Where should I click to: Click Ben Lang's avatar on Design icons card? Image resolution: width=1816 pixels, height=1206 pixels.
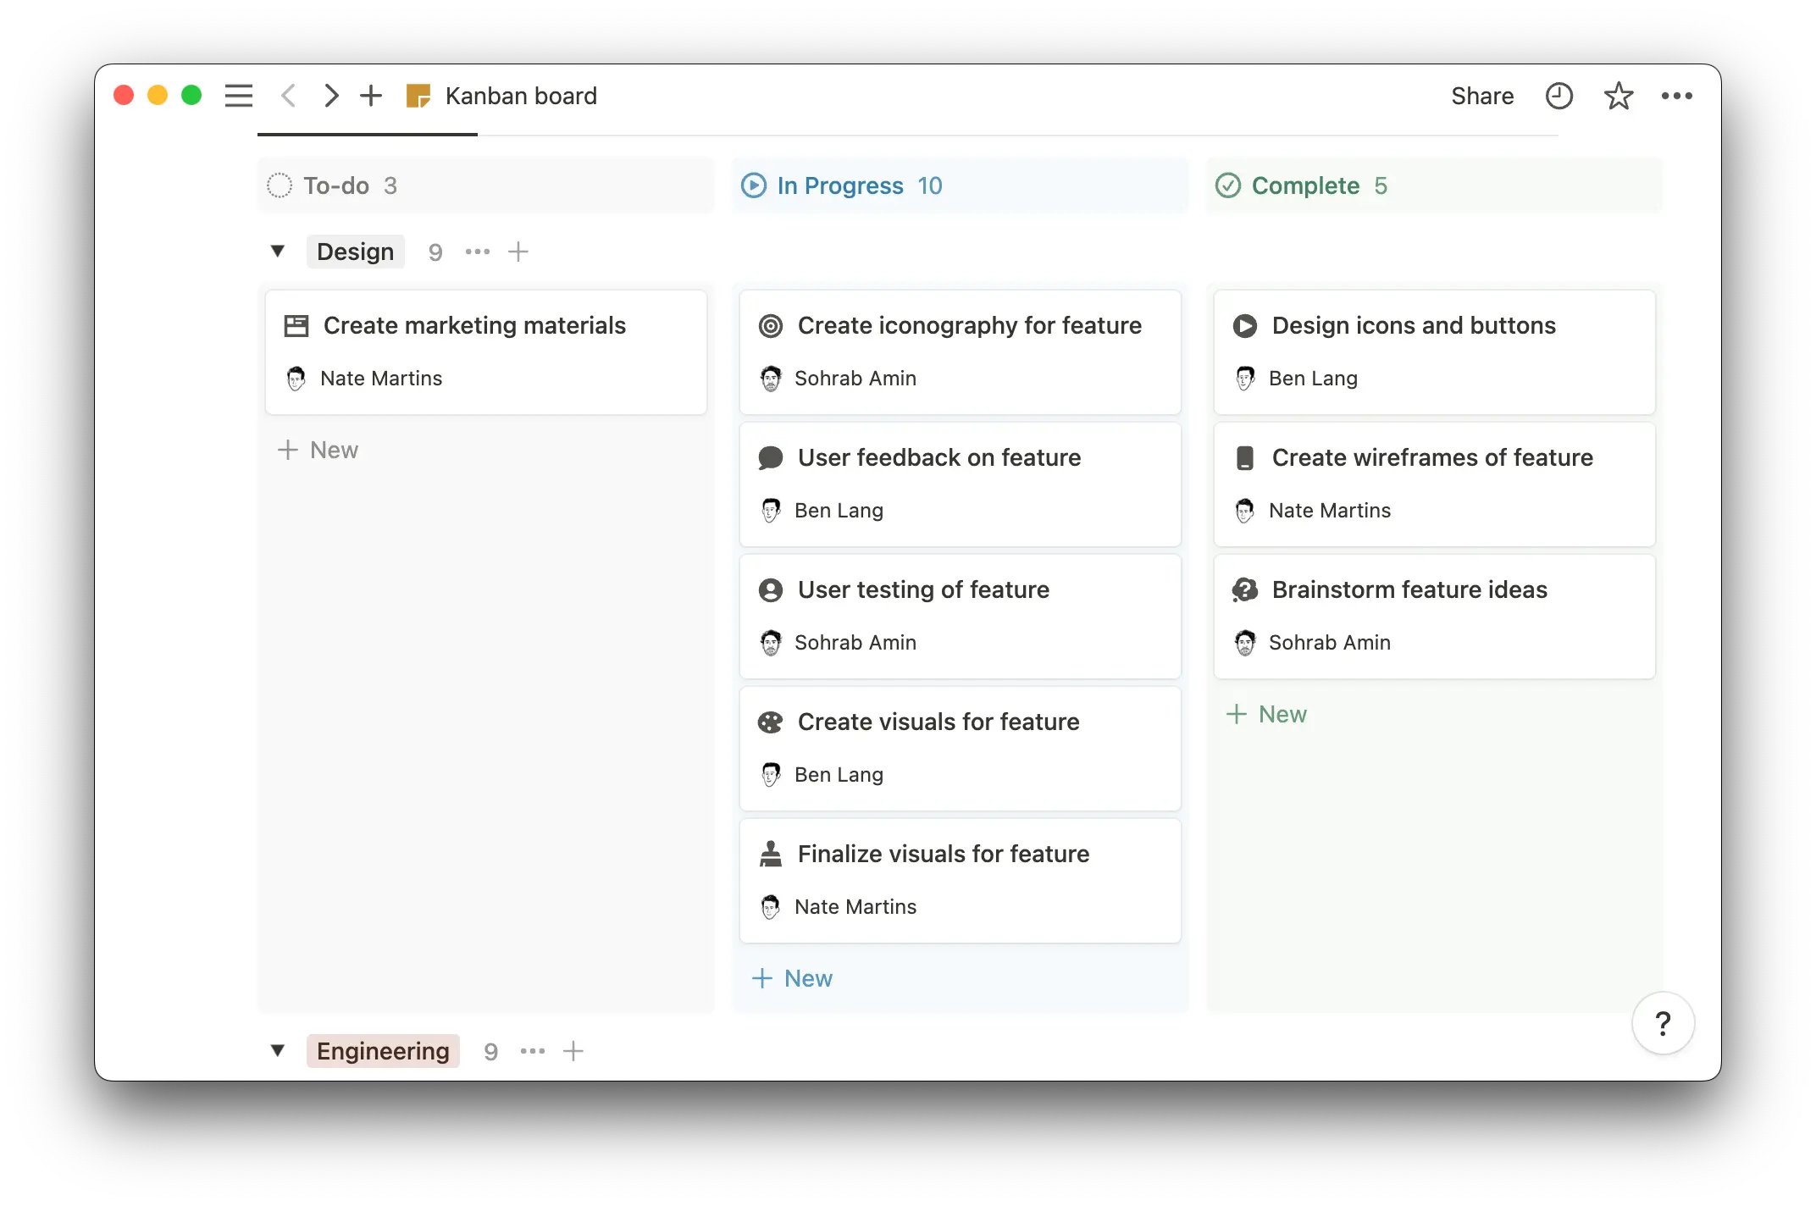[x=1245, y=379]
